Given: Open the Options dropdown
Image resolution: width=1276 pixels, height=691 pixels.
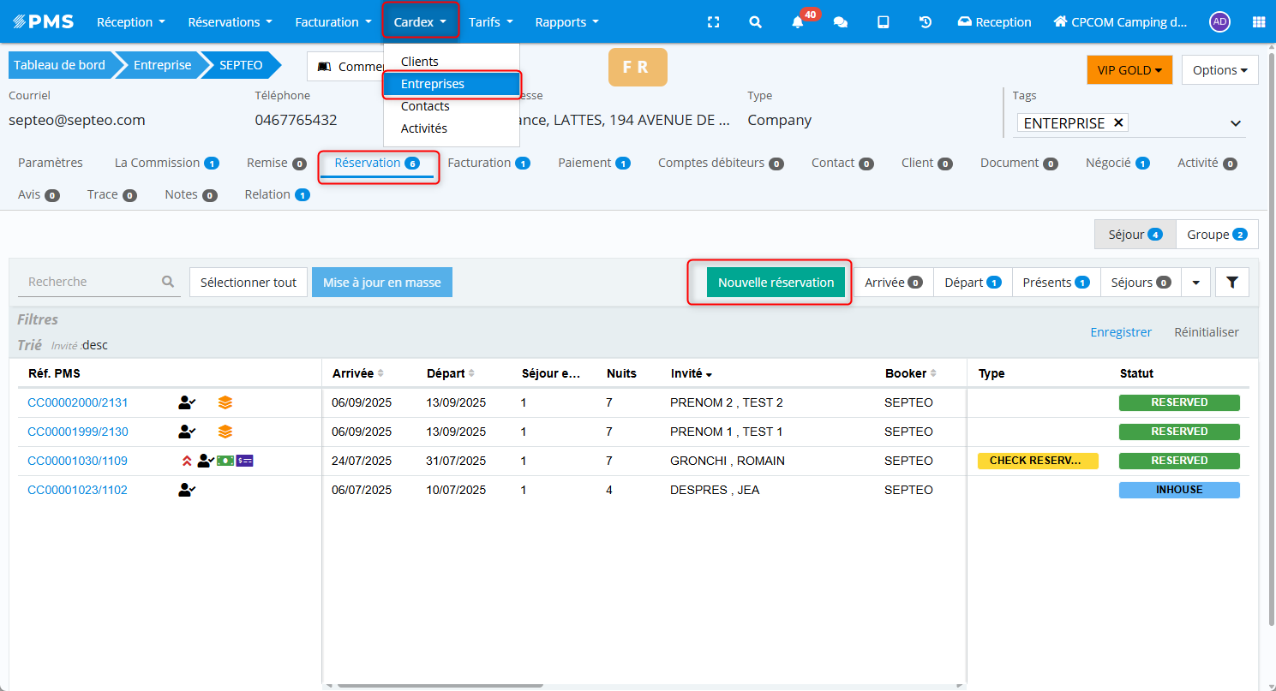Looking at the screenshot, I should coord(1219,70).
